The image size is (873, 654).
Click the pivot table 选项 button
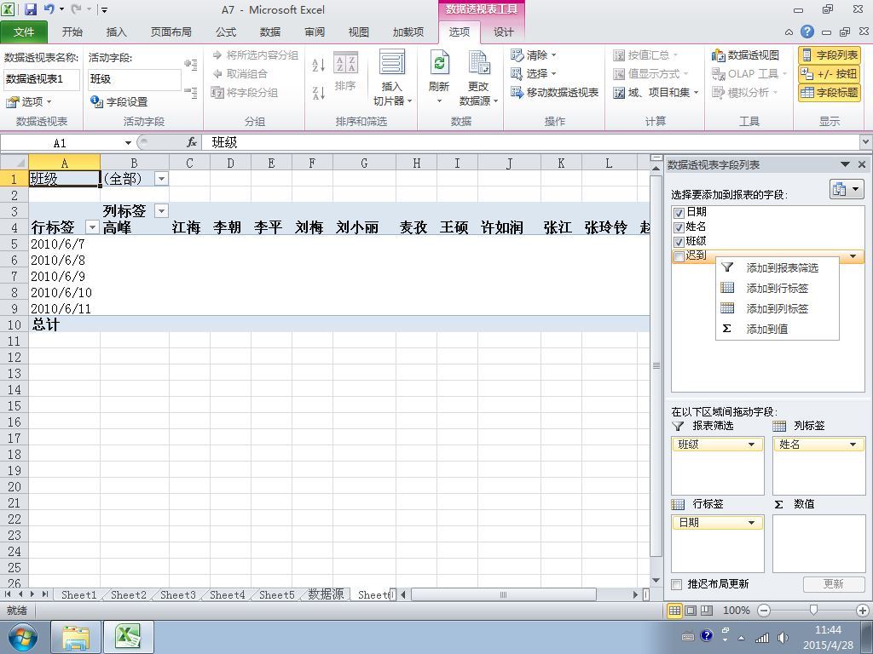(29, 102)
